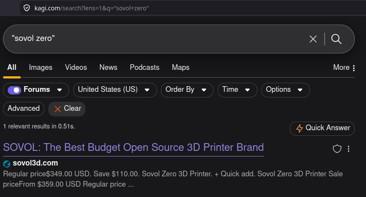Switch to the Images tab
This screenshot has height=197, width=366.
point(41,67)
